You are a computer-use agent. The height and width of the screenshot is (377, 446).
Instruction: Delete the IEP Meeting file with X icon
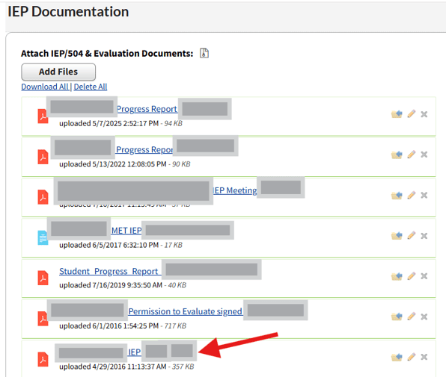point(424,195)
